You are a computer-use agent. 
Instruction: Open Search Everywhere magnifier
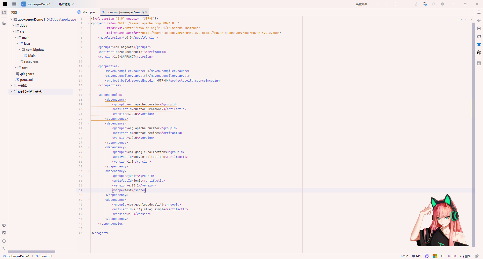point(434,4)
